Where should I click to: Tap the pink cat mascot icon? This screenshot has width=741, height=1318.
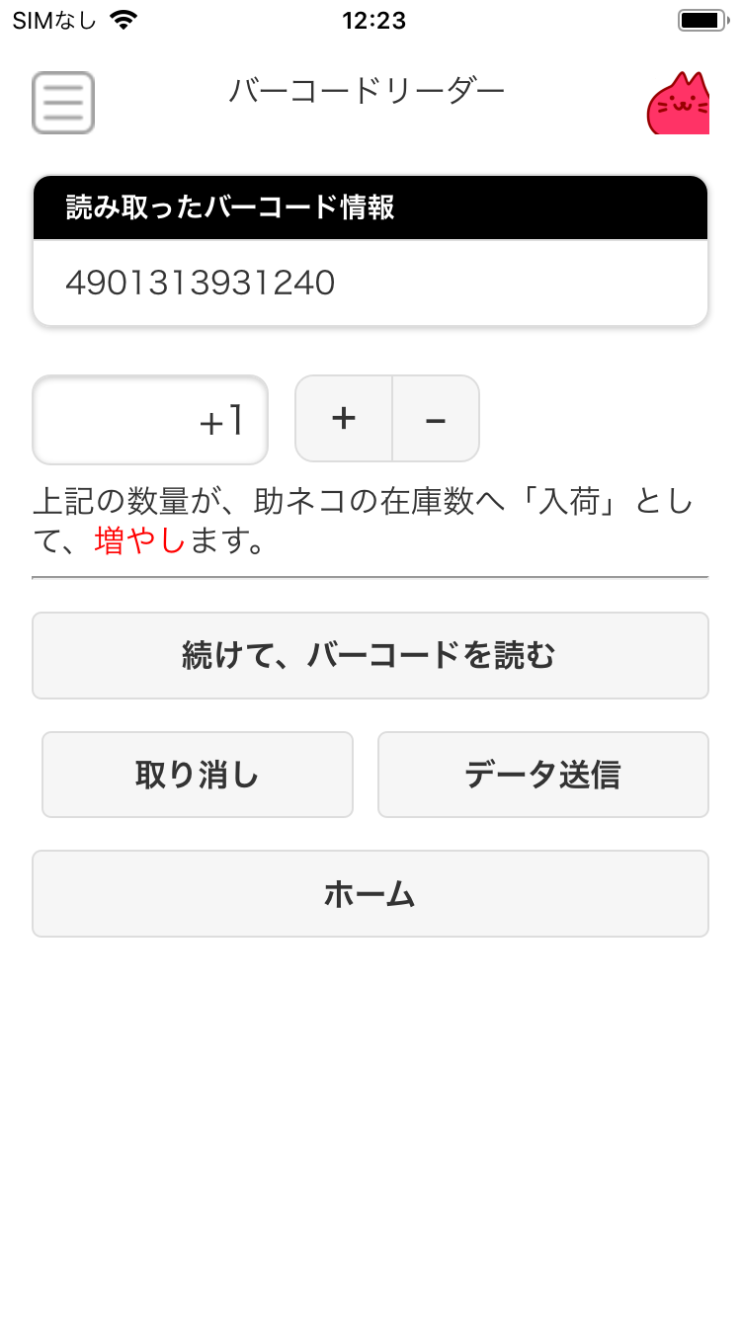tap(679, 105)
